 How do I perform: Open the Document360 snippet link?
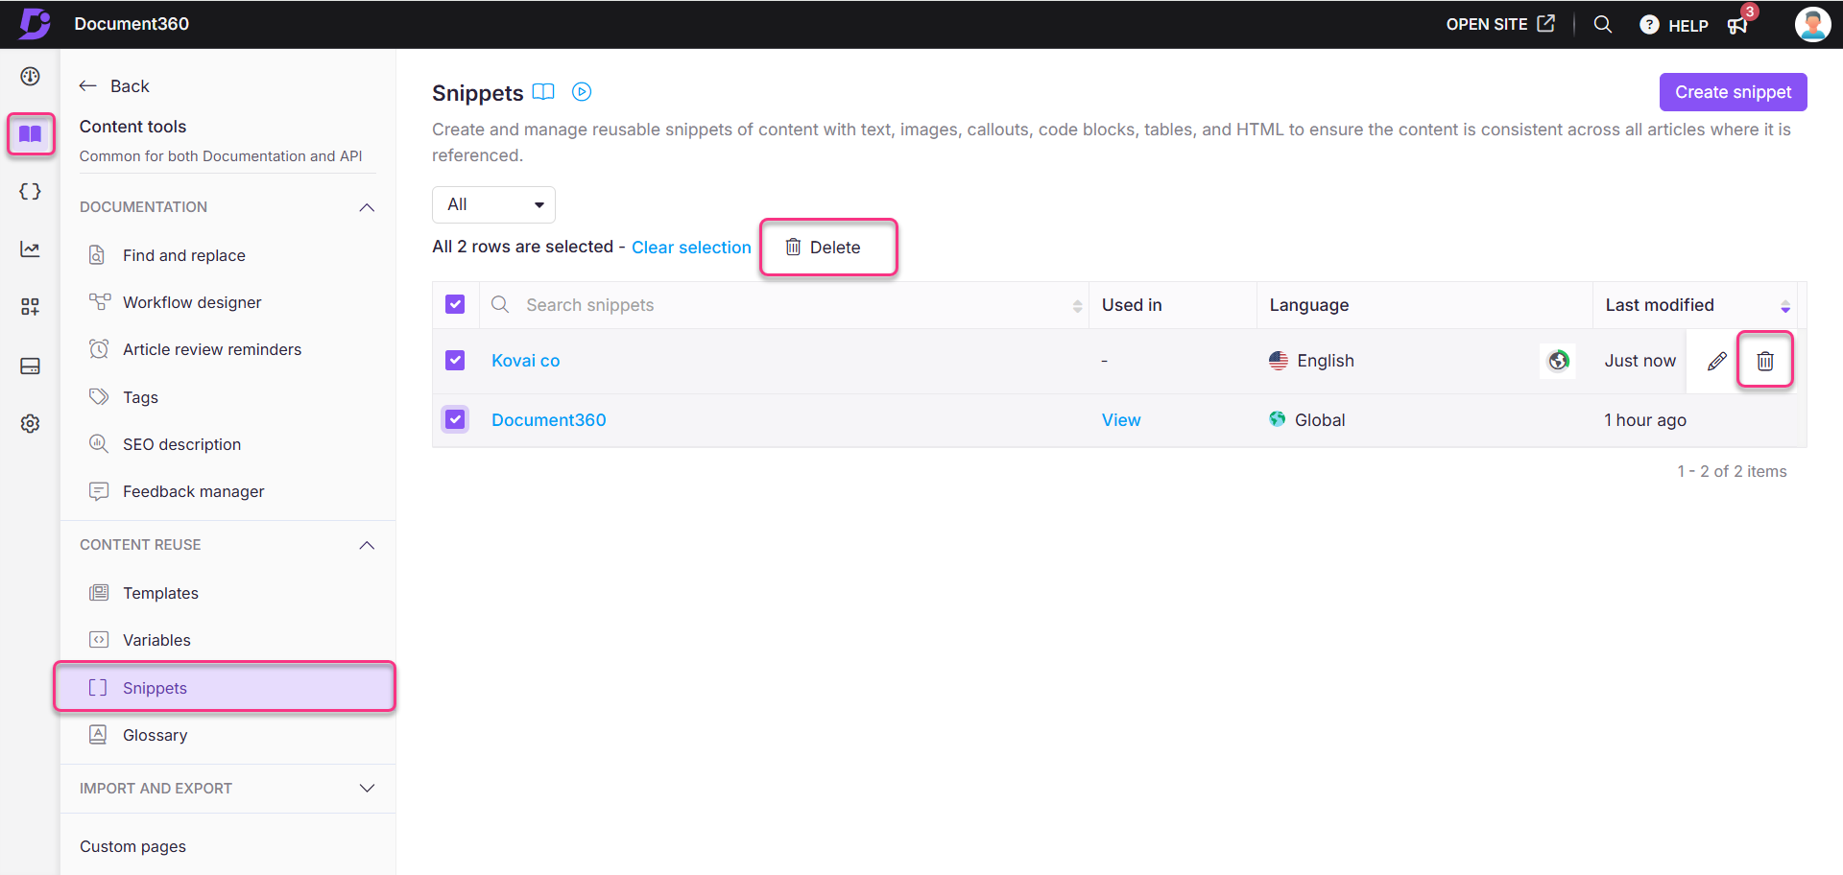(548, 420)
